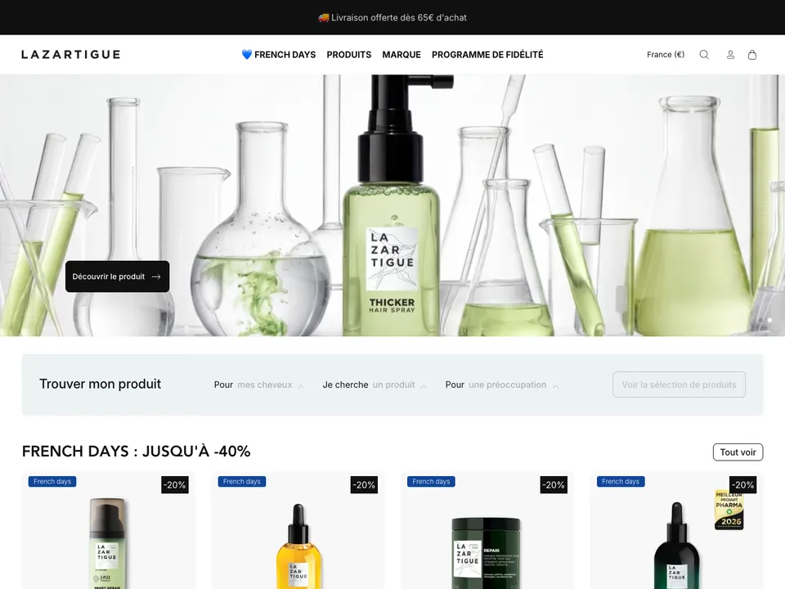Open the Smart Repair product thumbnail
The width and height of the screenshot is (785, 589).
pos(108,531)
